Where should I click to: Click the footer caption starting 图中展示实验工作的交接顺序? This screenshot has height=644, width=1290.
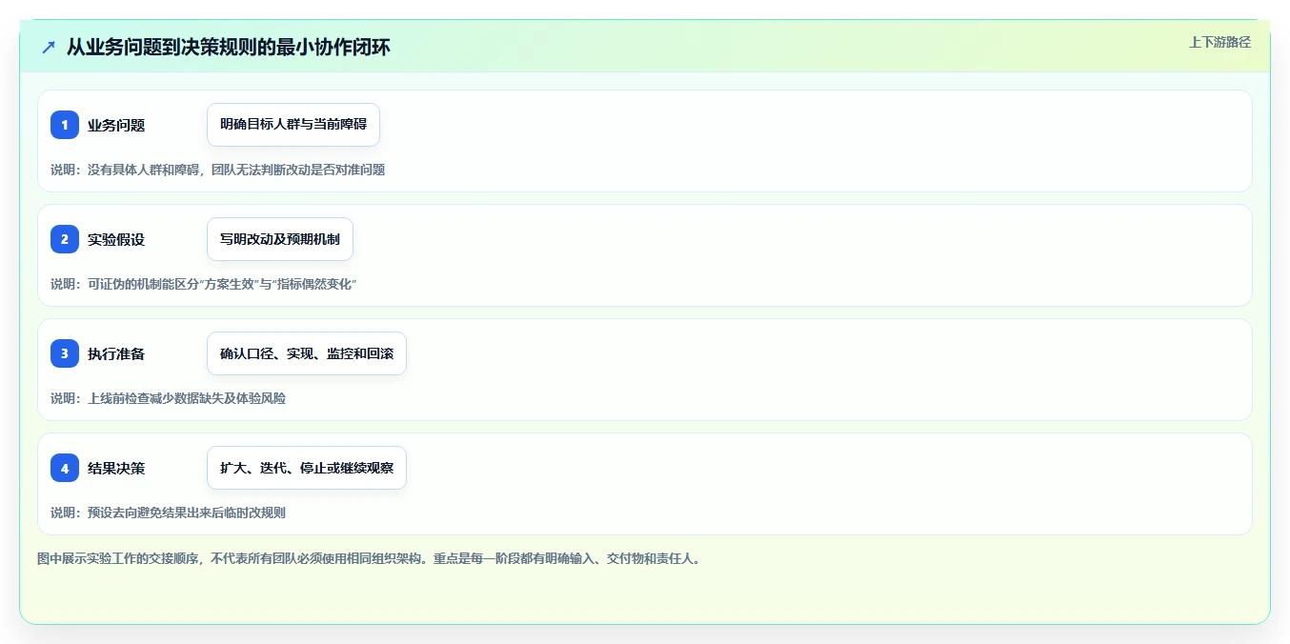[x=371, y=558]
